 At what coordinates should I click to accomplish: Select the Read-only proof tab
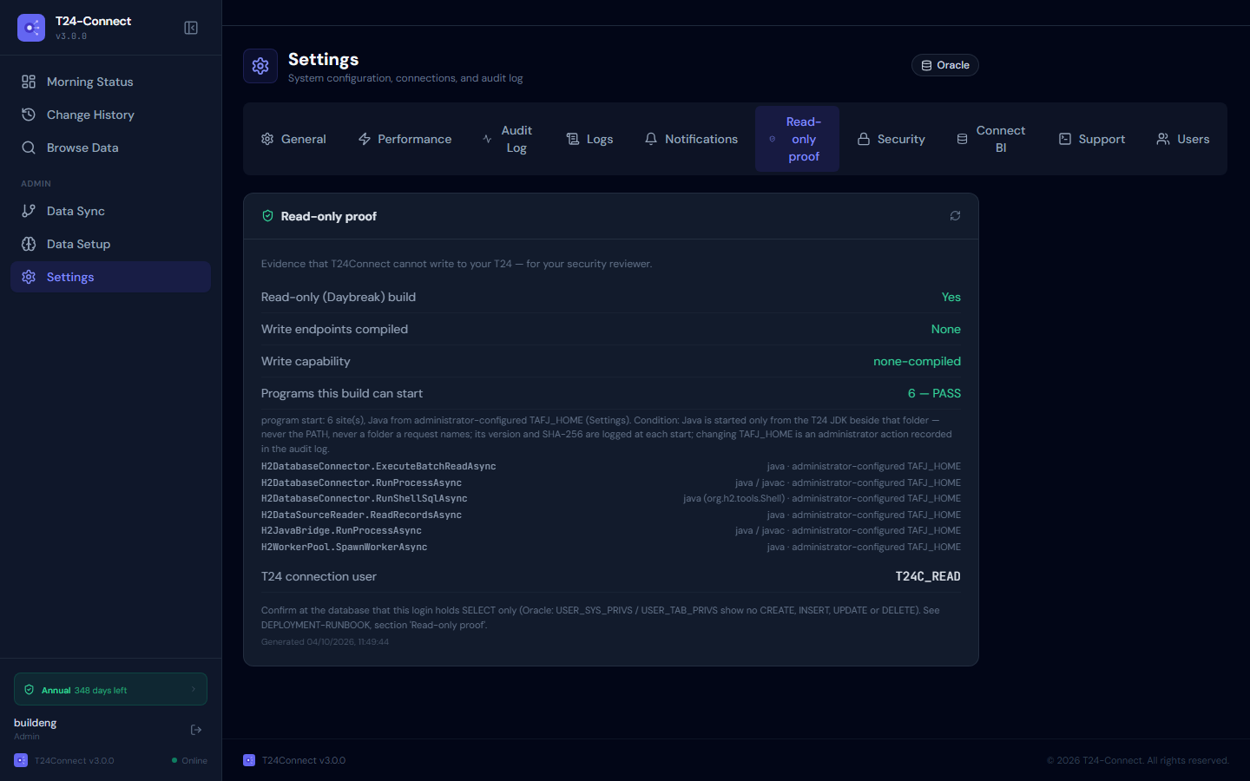(797, 139)
